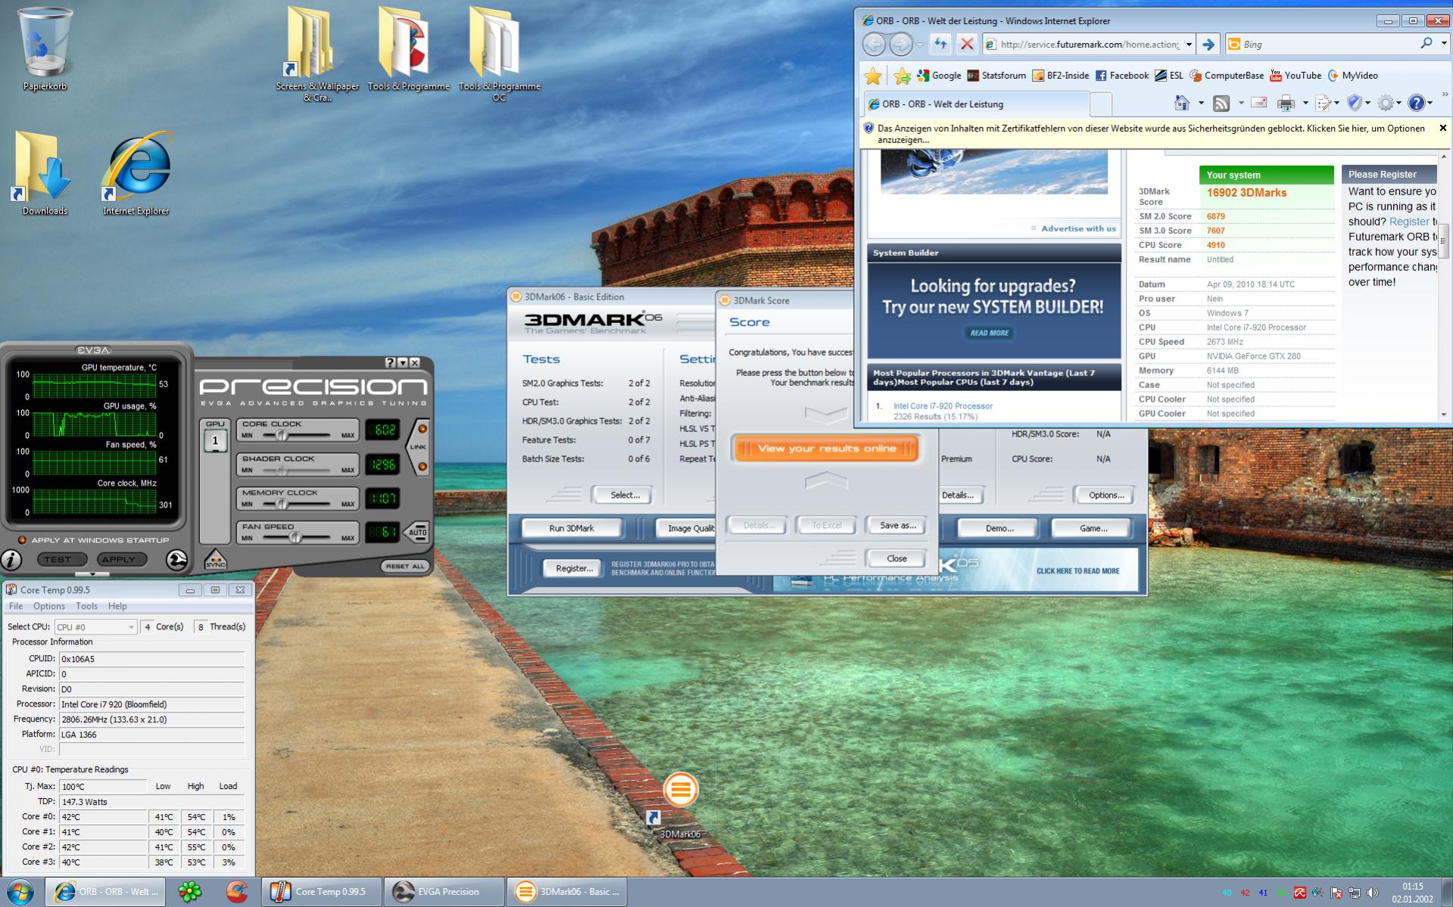Click Run 3DMark button
This screenshot has width=1453, height=907.
click(571, 528)
